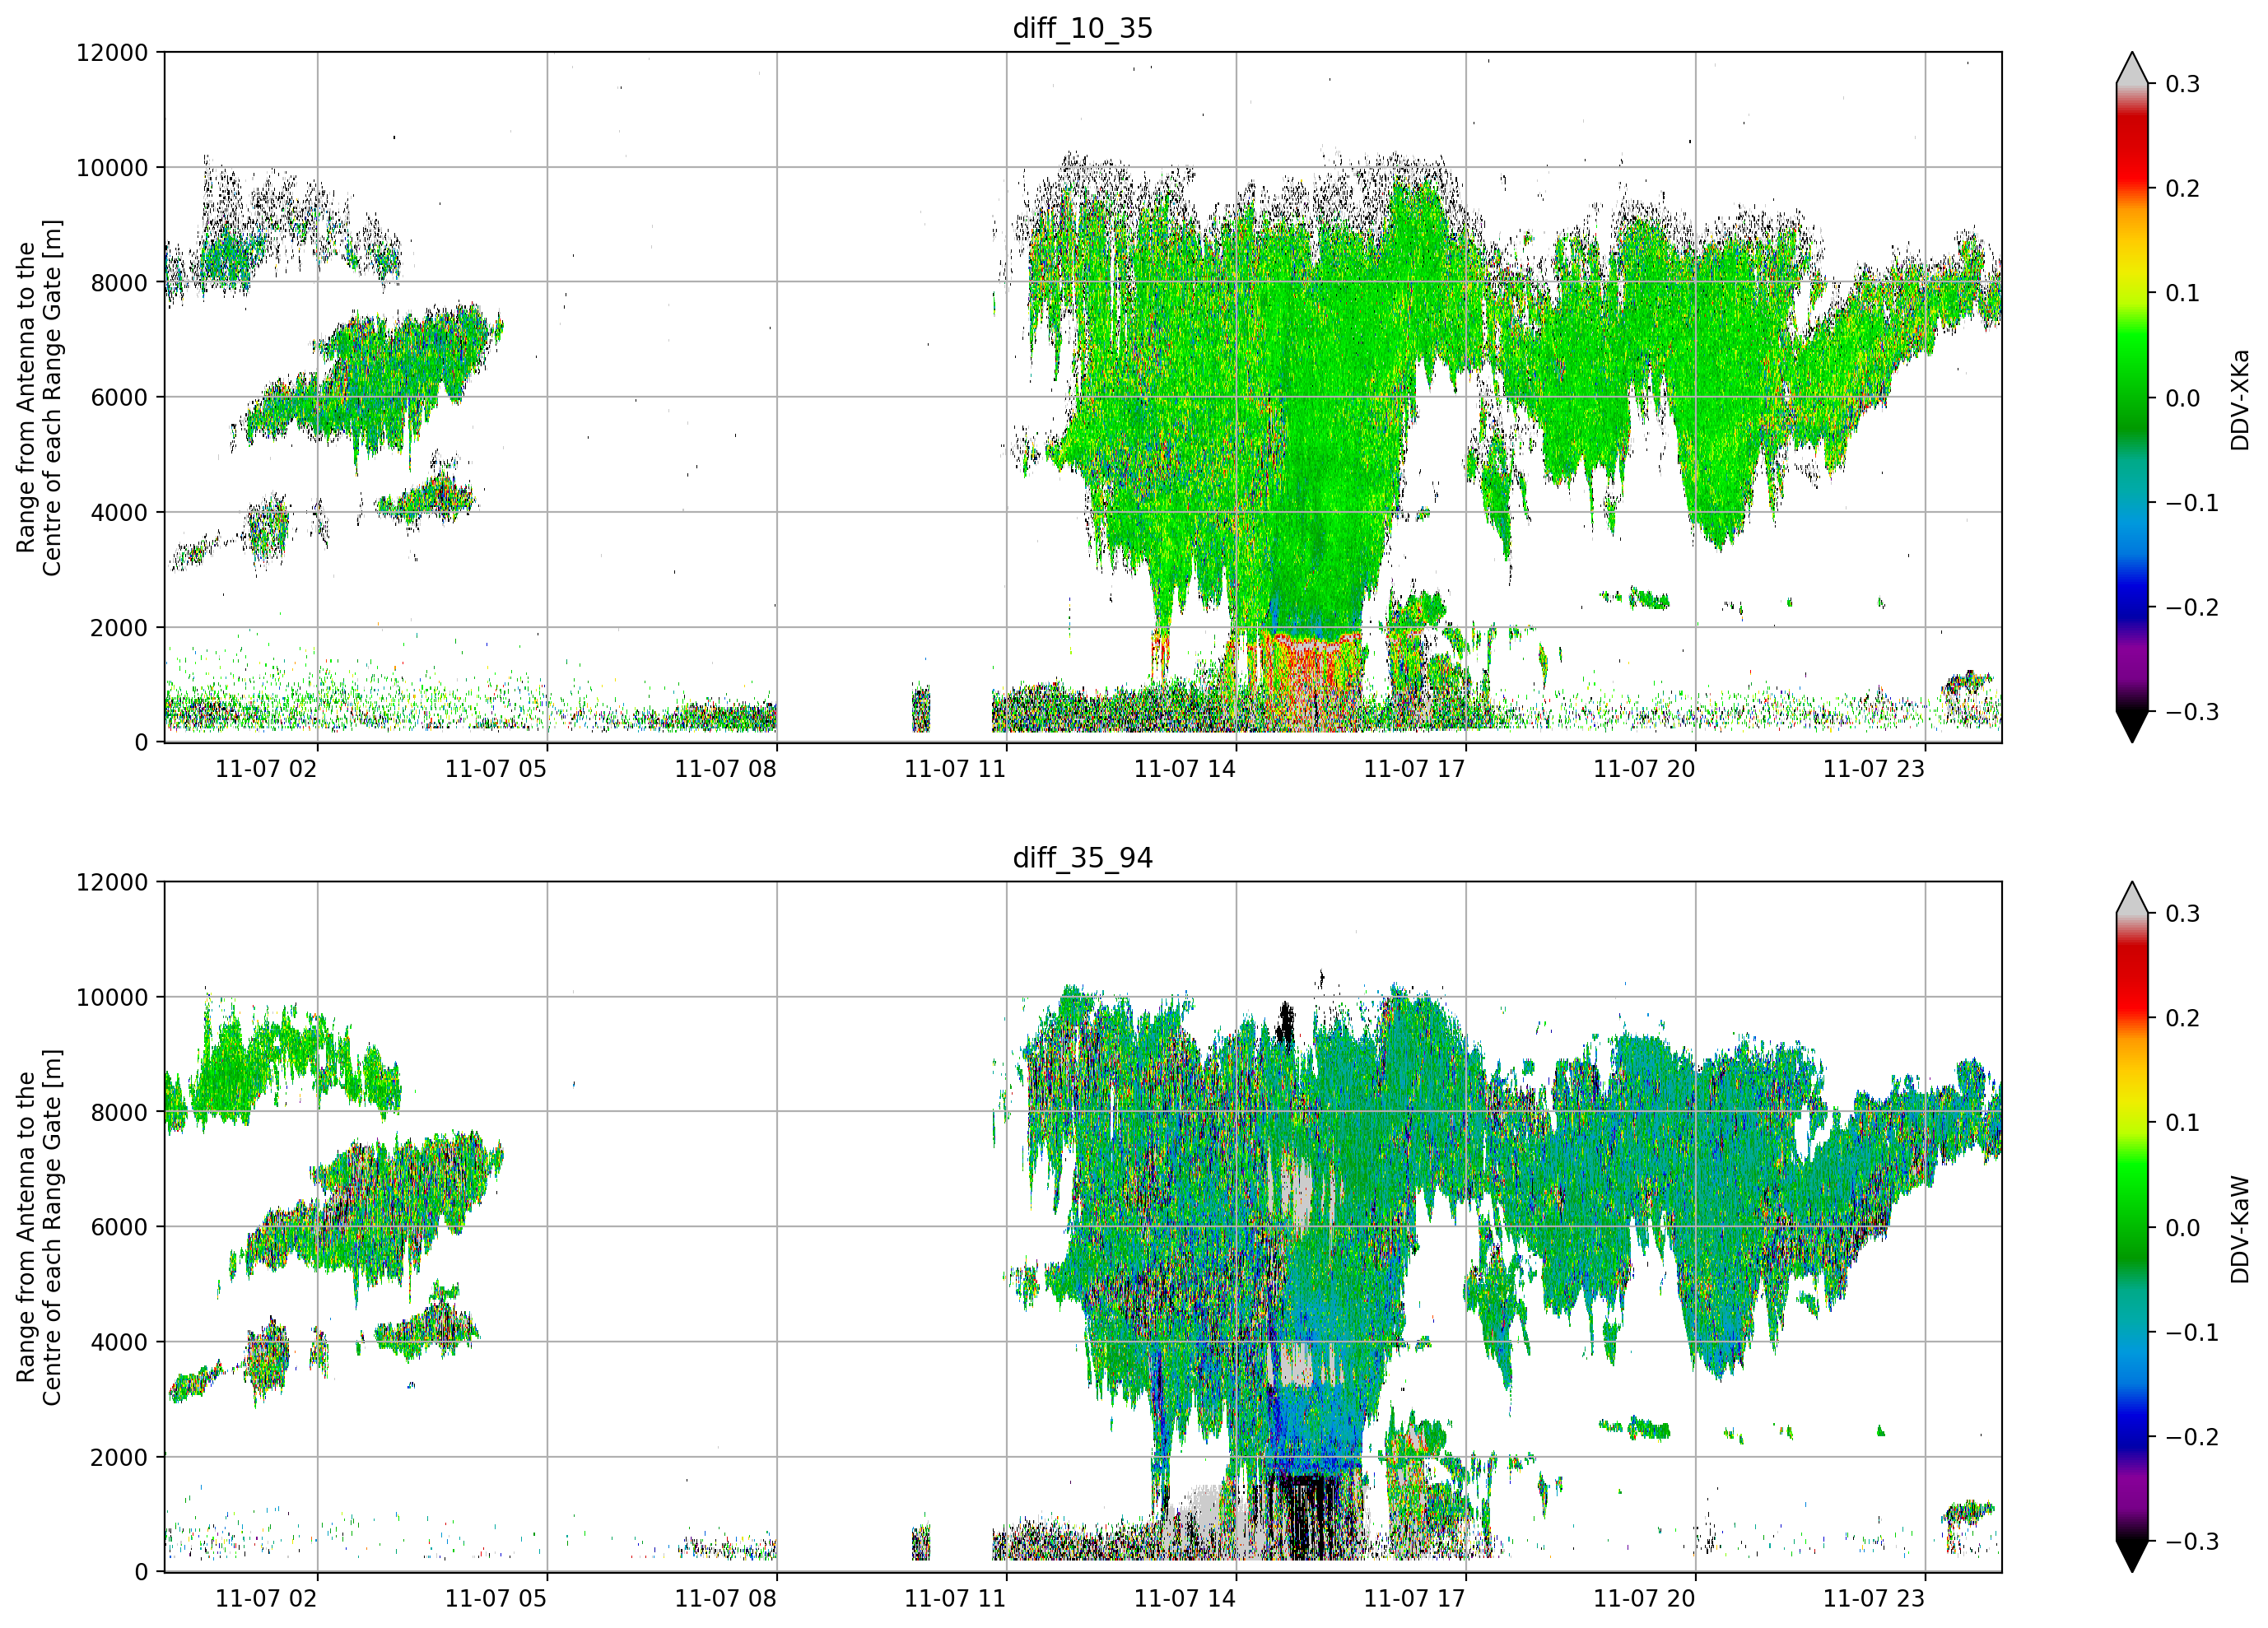
Task: Click the '11-07 20' x-tick under diff_35_94
Action: 1644,1599
